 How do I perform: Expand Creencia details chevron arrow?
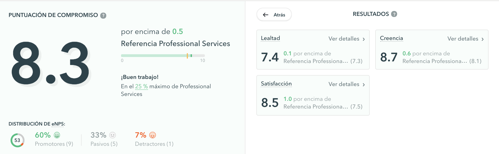(483, 39)
